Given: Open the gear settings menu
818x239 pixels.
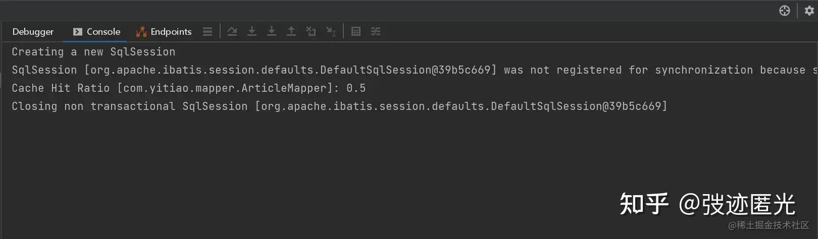Looking at the screenshot, I should (x=809, y=11).
